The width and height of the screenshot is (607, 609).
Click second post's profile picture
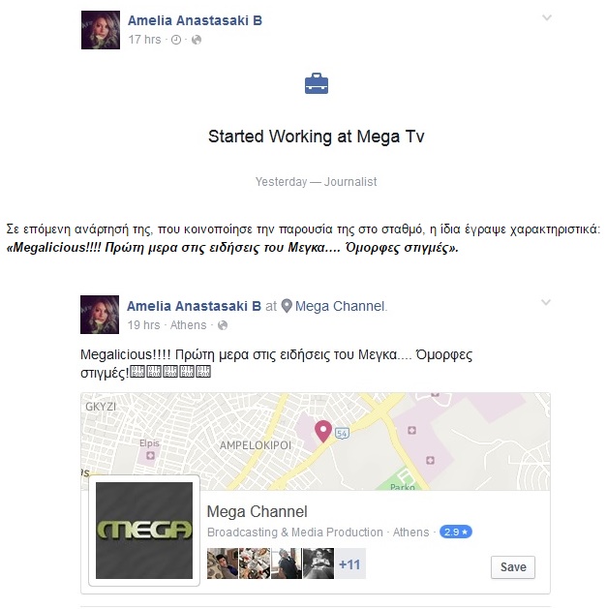tap(100, 315)
